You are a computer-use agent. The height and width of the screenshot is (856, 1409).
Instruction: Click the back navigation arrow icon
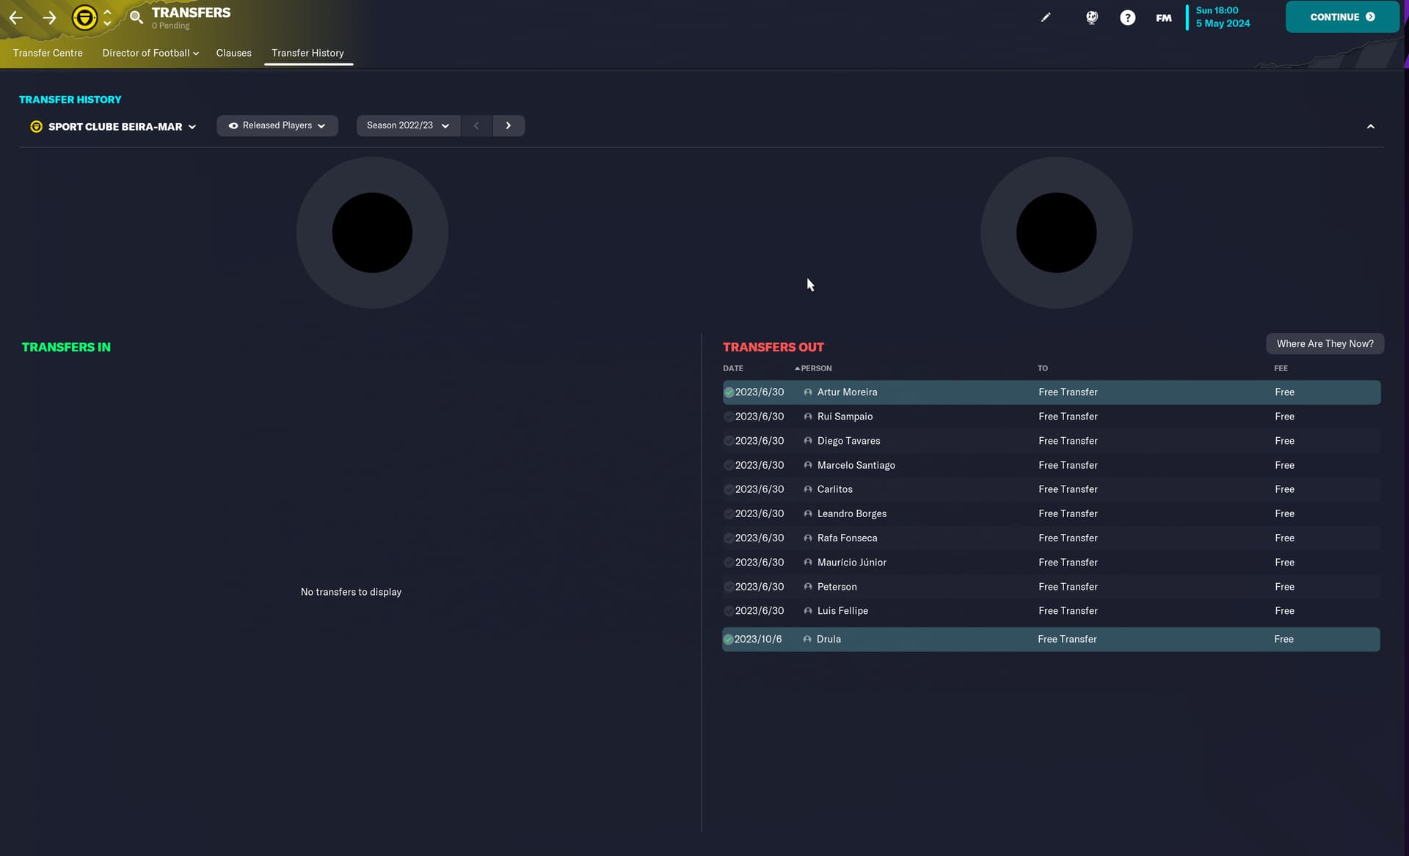click(x=17, y=17)
